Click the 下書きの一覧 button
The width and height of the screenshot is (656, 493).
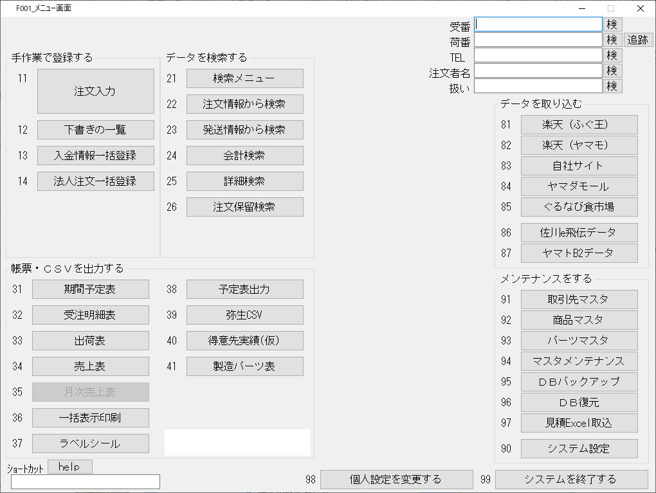point(96,130)
